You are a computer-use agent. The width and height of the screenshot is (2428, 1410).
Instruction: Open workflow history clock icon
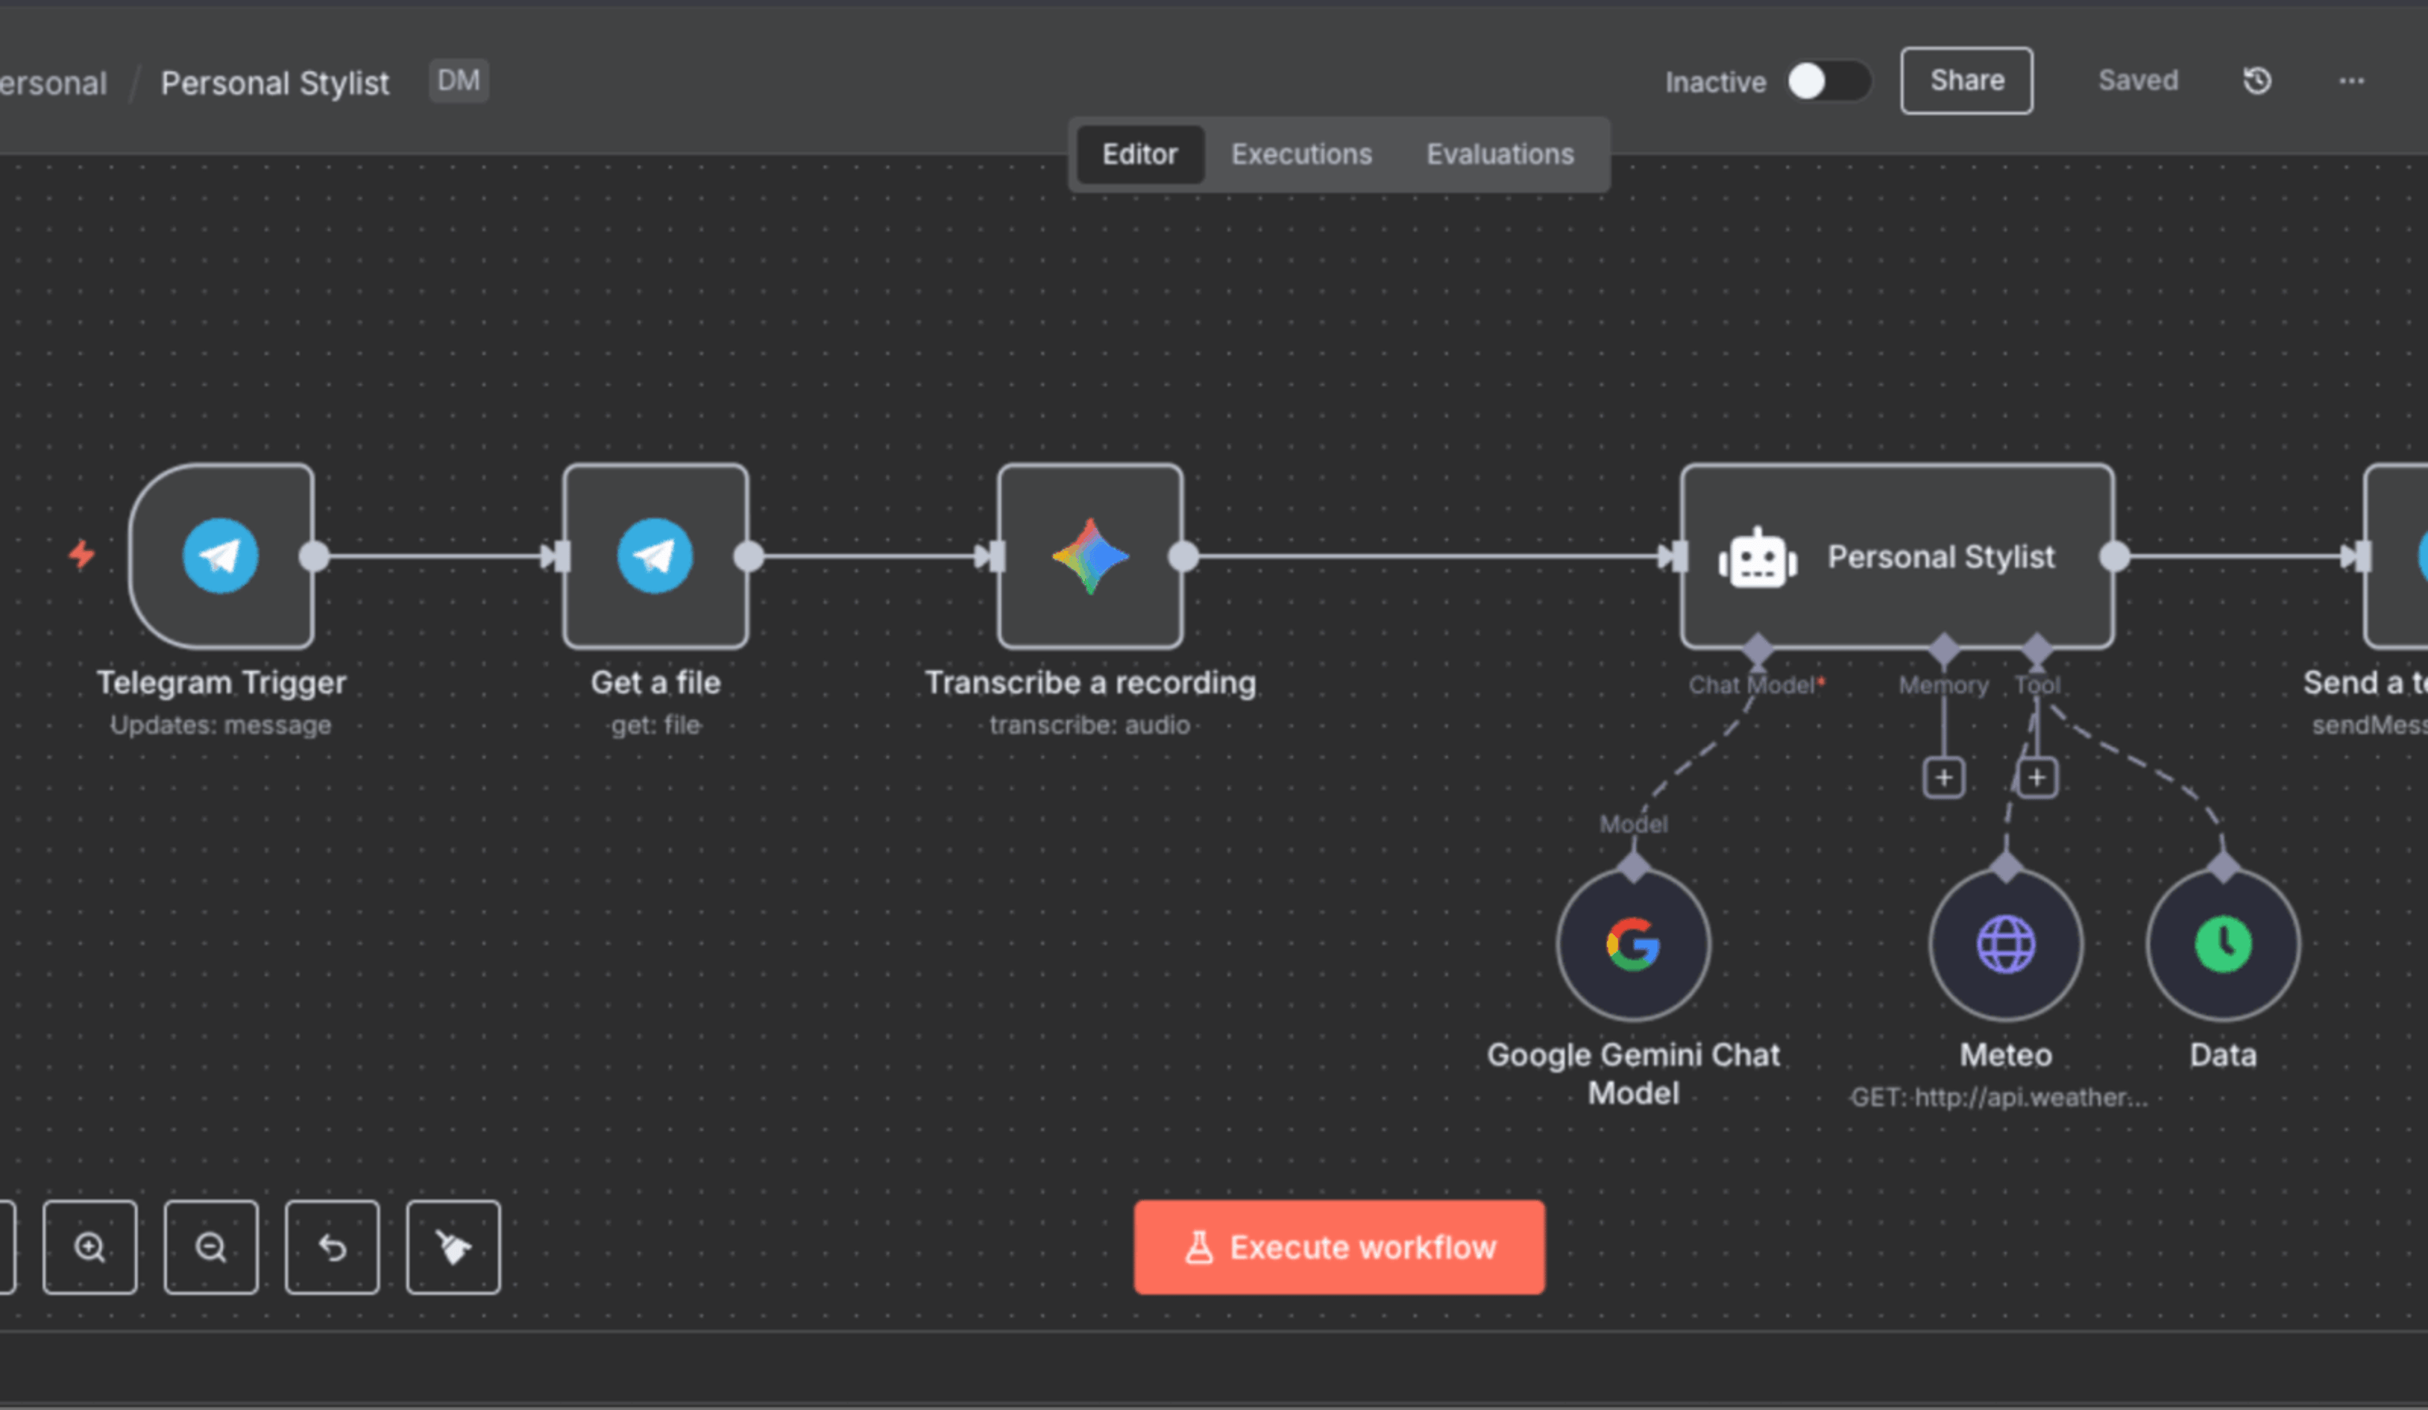point(2256,81)
